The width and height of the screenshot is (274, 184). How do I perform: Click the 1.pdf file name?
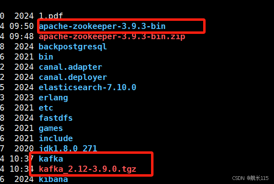tap(51, 16)
